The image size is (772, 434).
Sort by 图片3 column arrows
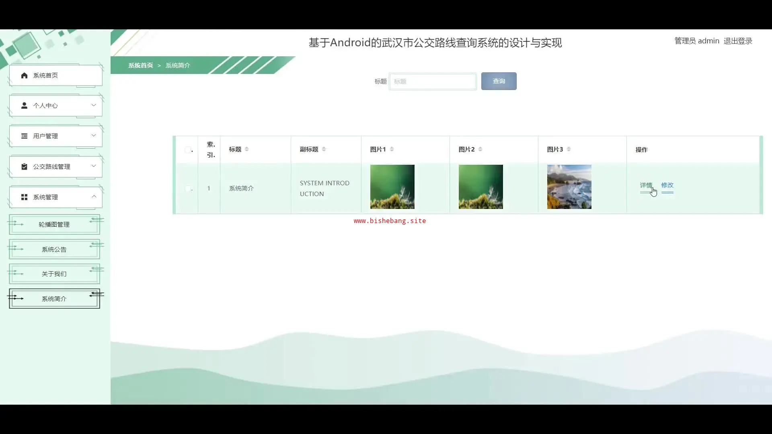point(569,149)
